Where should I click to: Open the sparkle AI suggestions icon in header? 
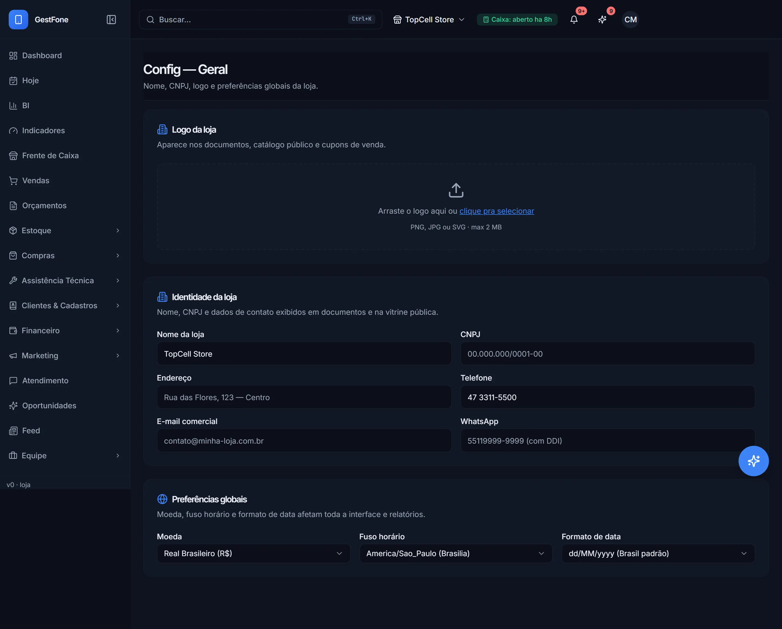coord(602,20)
